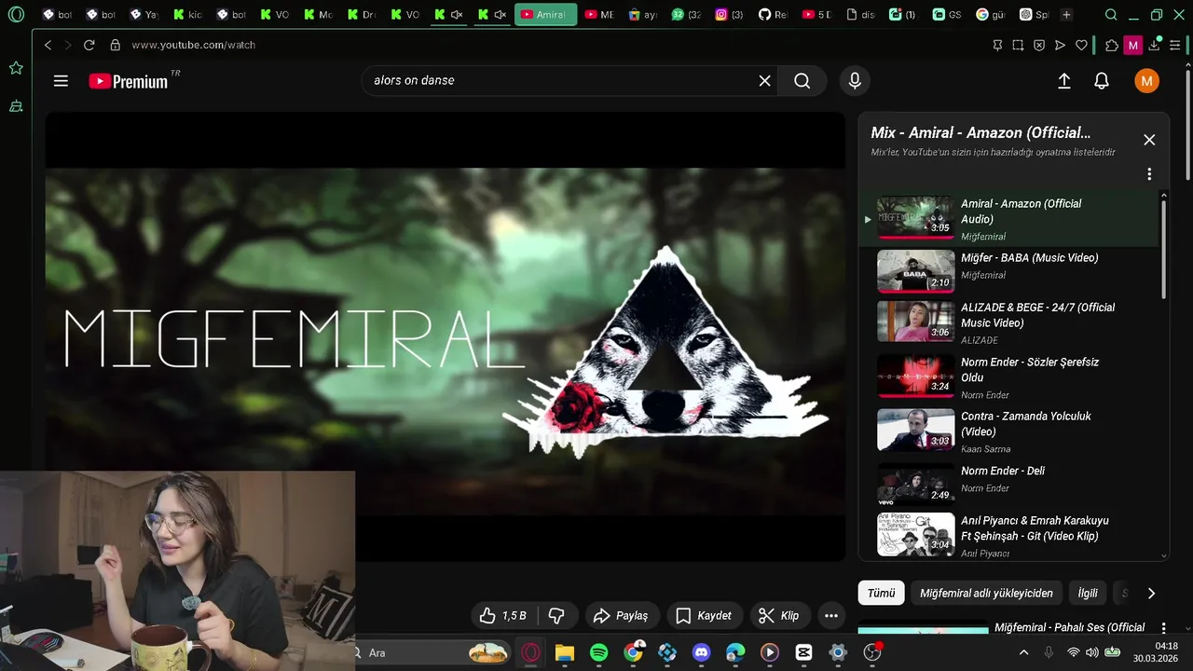The width and height of the screenshot is (1193, 671).
Task: Open the YouTube hamburger guide menu
Action: [x=61, y=81]
